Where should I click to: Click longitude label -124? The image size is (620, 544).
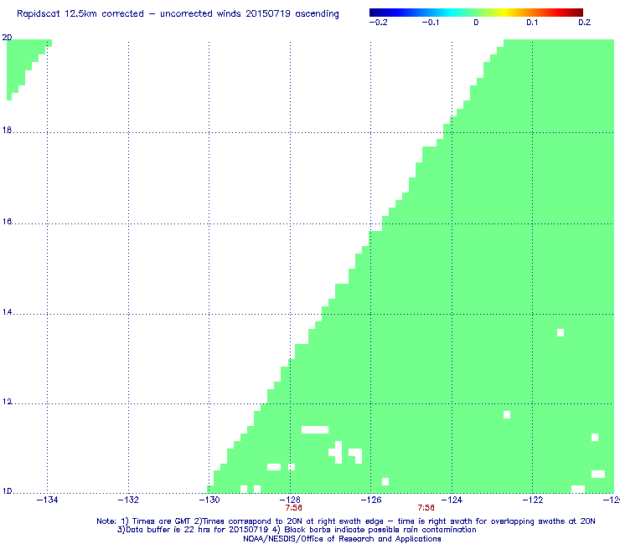(452, 500)
